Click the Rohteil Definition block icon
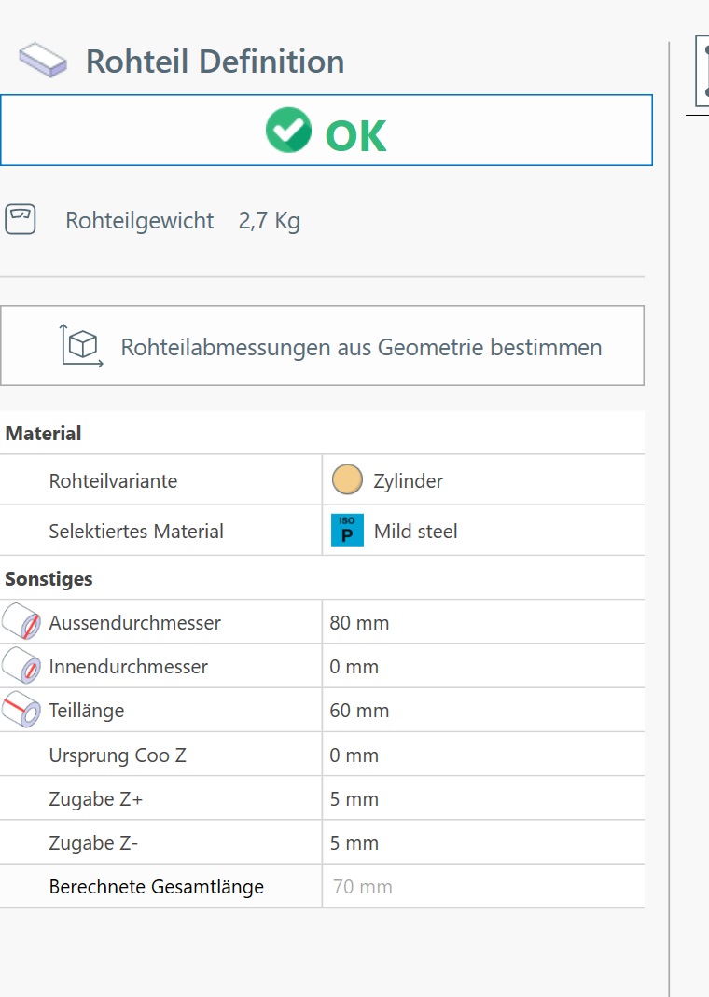709x997 pixels. [43, 61]
